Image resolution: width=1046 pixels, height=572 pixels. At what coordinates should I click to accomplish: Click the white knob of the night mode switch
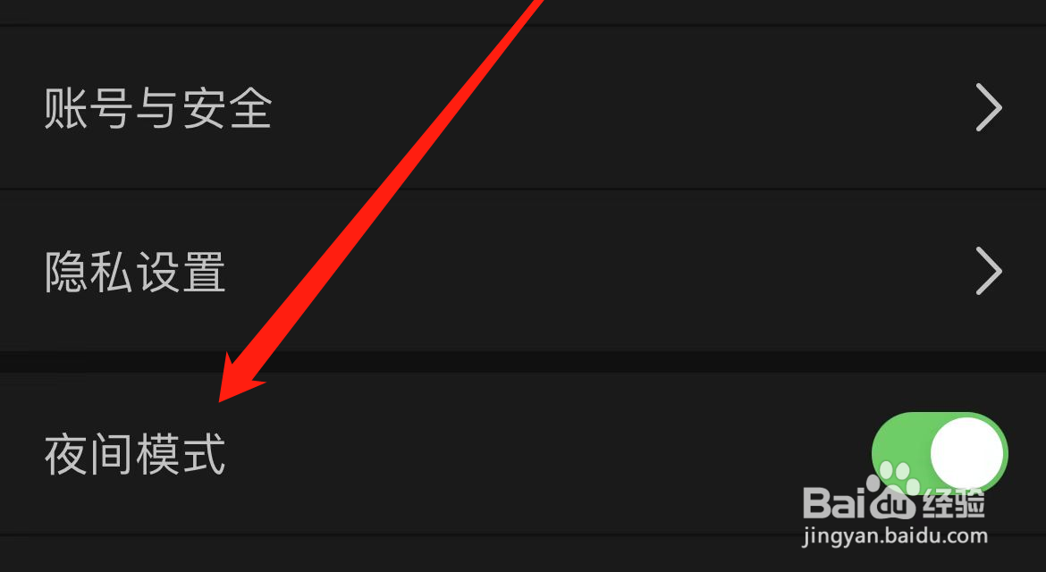[967, 454]
